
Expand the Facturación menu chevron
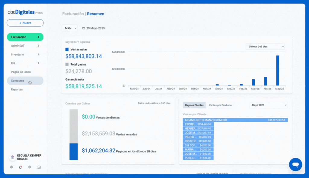pyautogui.click(x=38, y=37)
